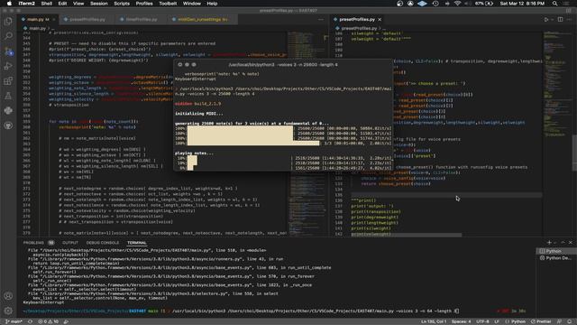Open the run button dropdown arrow

552,20
